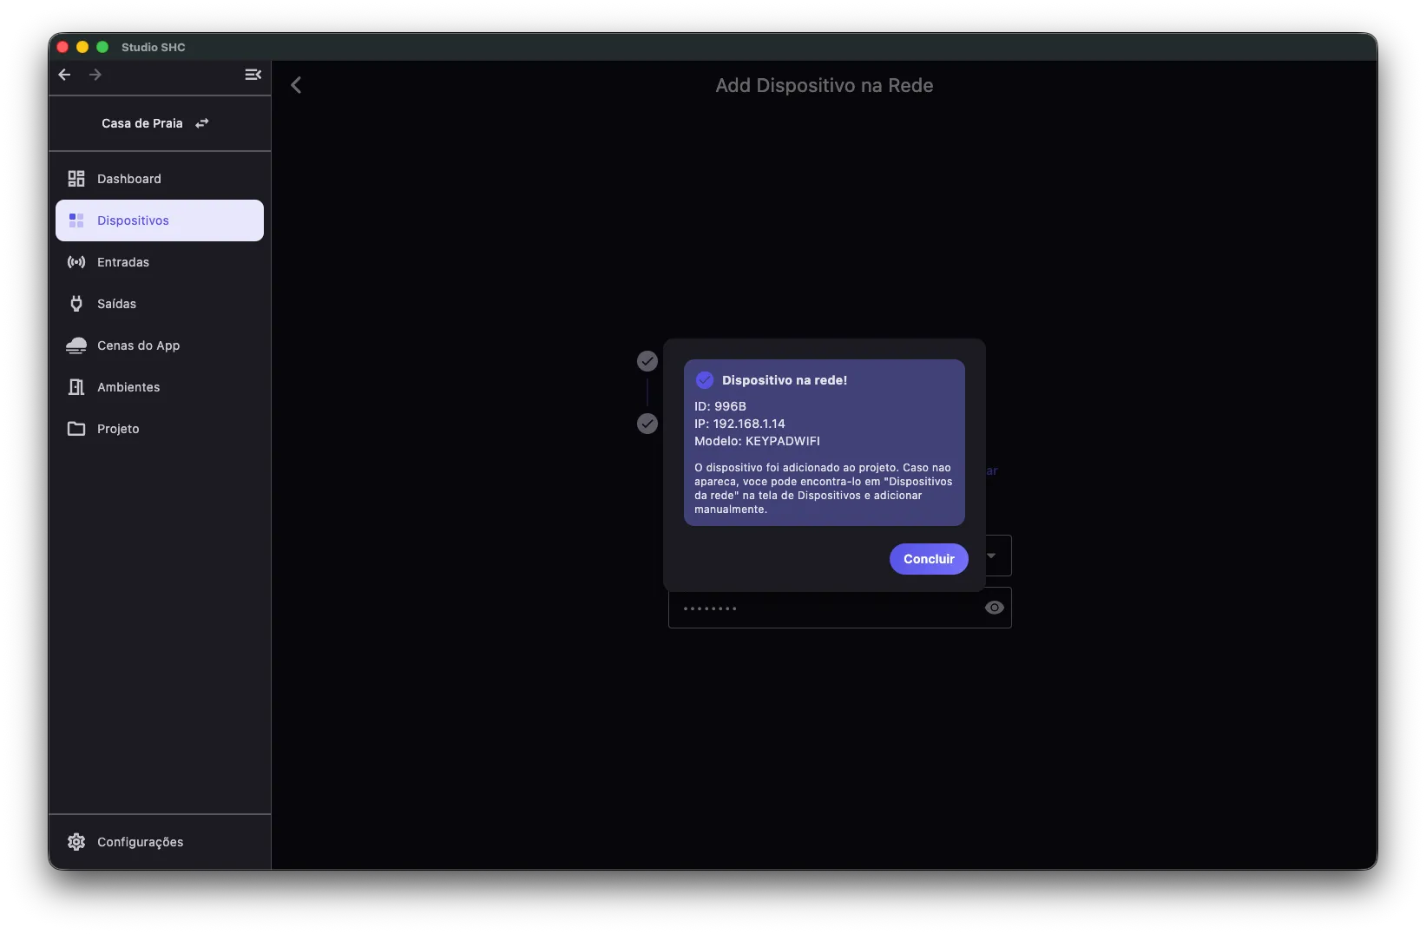Click the Dispositivo na rede success check icon

tap(705, 380)
